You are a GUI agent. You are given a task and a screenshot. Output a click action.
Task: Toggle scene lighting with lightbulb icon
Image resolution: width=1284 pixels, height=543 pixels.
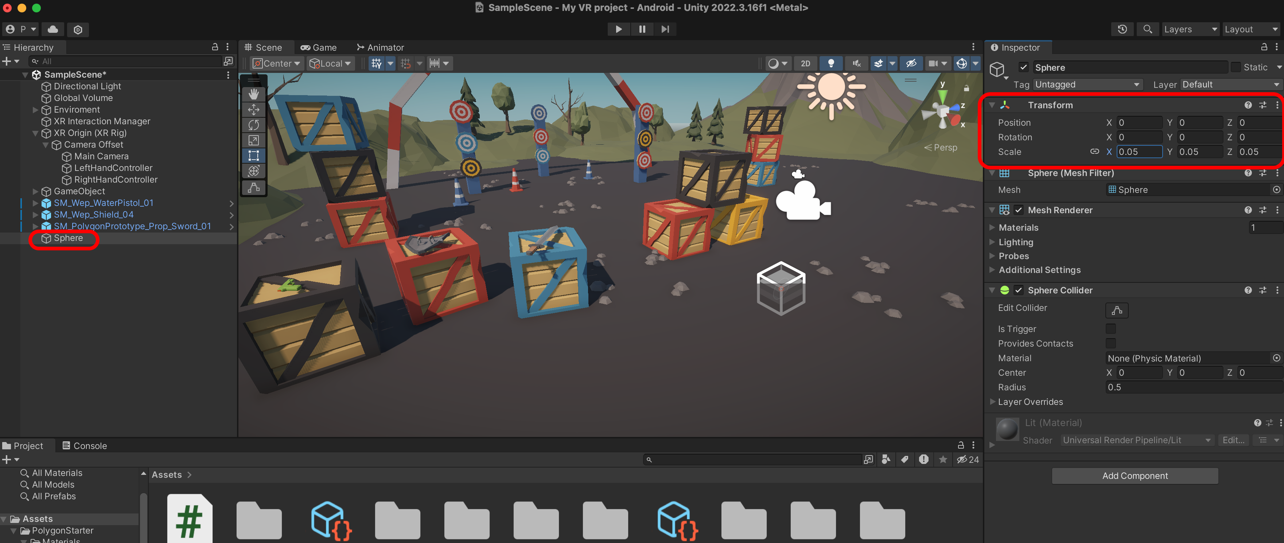(830, 63)
